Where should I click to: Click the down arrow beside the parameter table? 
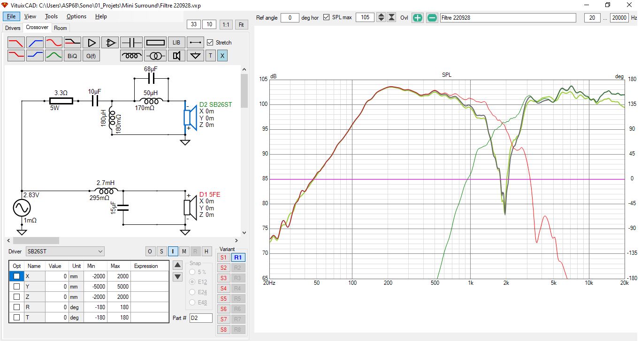click(177, 277)
